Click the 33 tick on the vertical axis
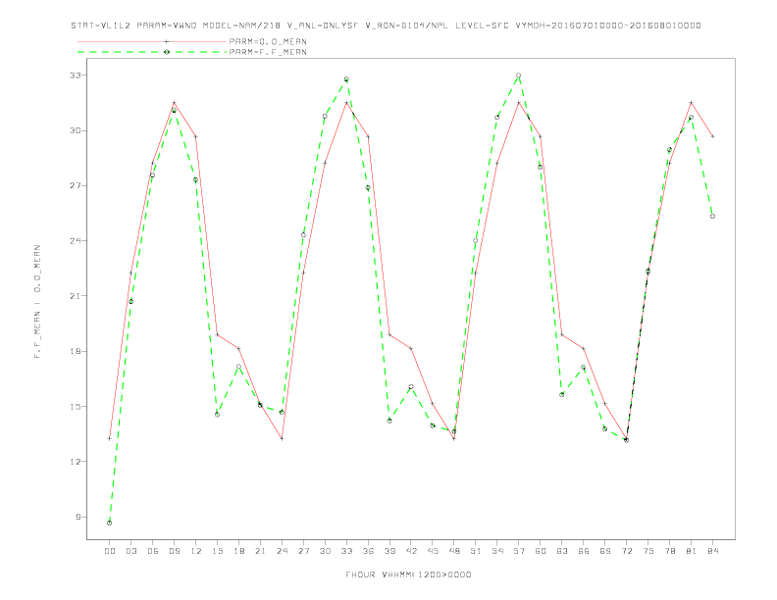The image size is (777, 600). point(76,75)
